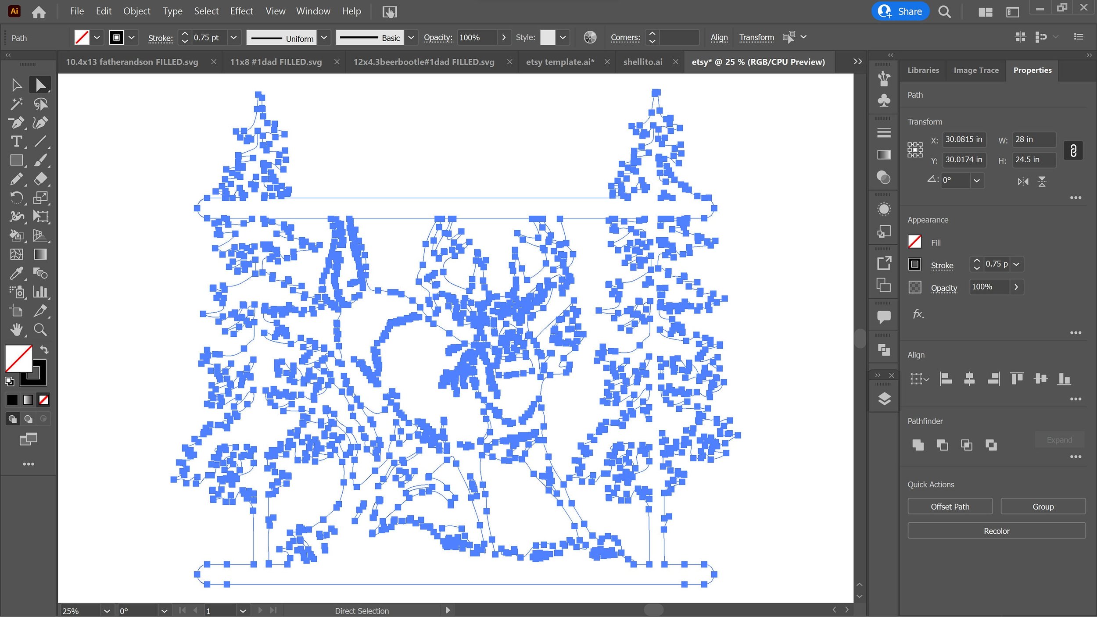Choose the Eraser tool
Screen dimensions: 1097x617
(x=40, y=179)
